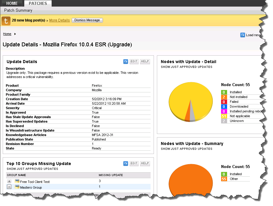The width and height of the screenshot is (273, 206).
Task: Click 'Node Count: 55' in the Summary panel
Action: point(235,167)
